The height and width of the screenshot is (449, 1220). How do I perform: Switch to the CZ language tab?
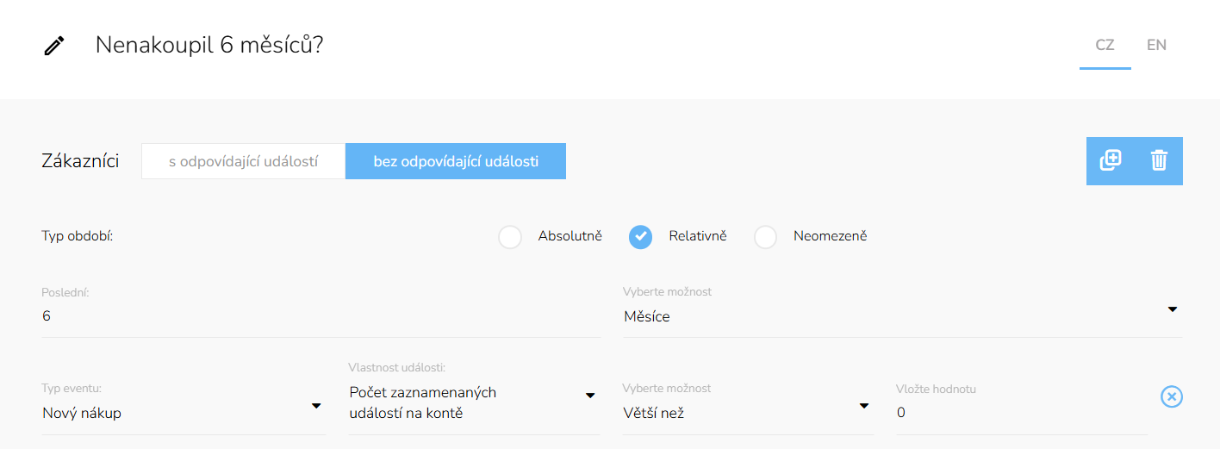1105,45
